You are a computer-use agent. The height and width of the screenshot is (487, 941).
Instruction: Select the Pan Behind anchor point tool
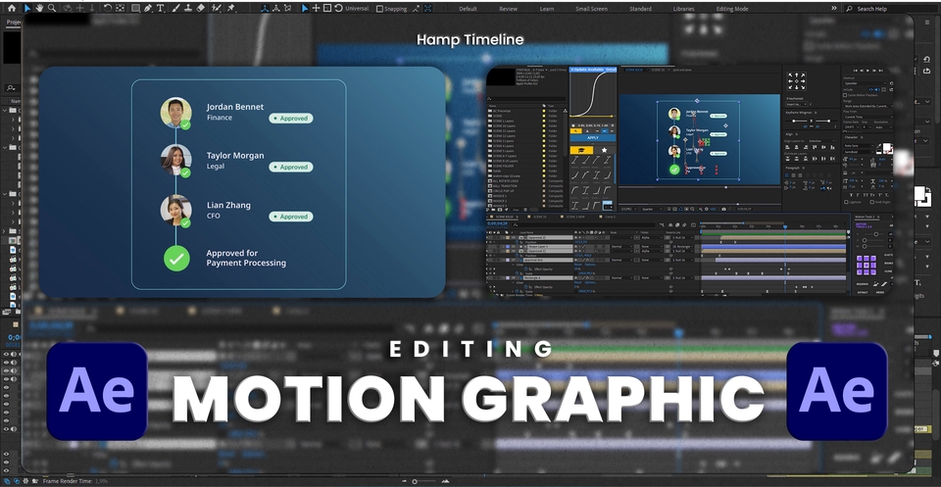click(120, 9)
